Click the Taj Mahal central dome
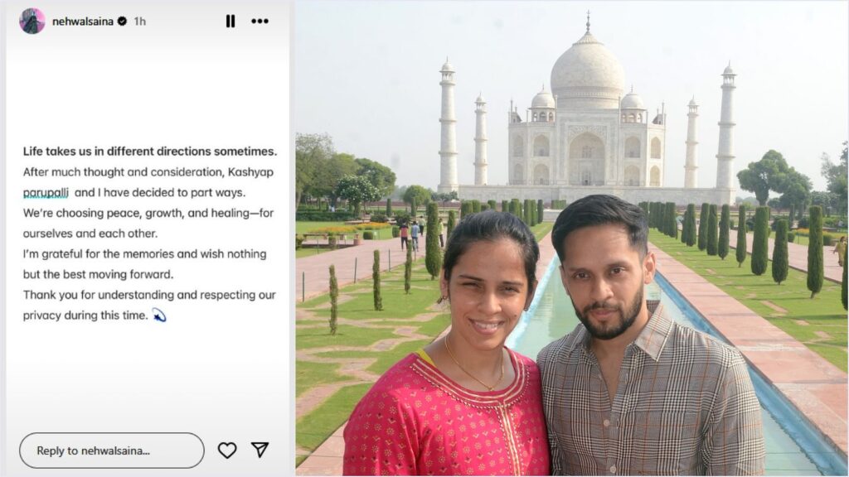 (x=588, y=73)
